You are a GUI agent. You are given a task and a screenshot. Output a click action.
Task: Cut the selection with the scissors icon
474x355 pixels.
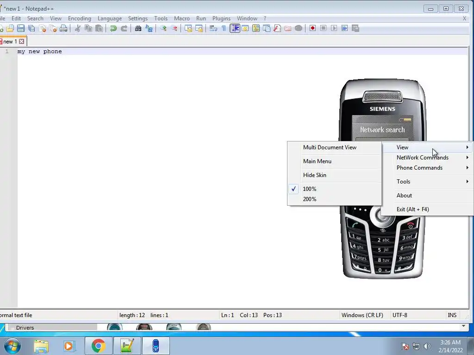pos(78,28)
